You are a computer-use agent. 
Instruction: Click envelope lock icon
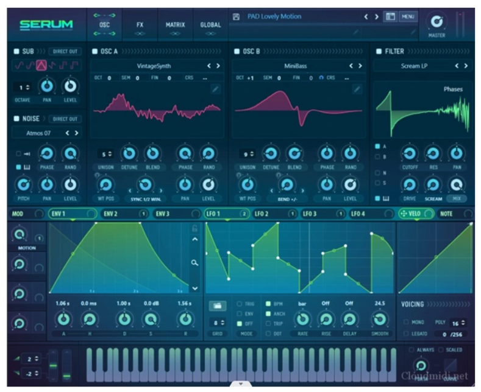[194, 228]
